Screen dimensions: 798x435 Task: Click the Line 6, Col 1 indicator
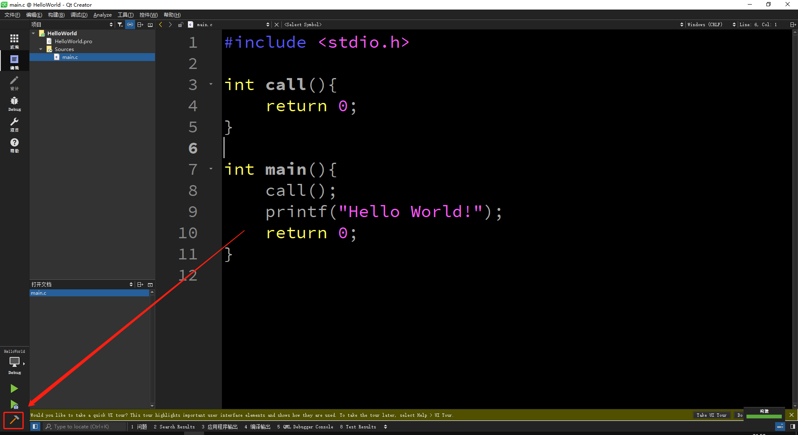tap(758, 24)
